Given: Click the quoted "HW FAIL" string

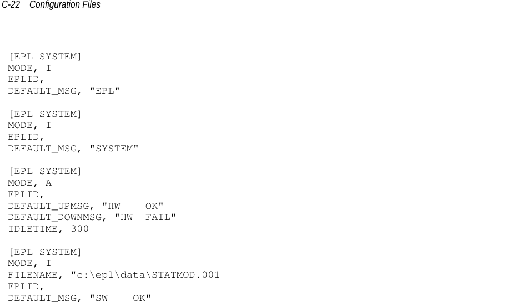Looking at the screenshot, I should [x=145, y=217].
